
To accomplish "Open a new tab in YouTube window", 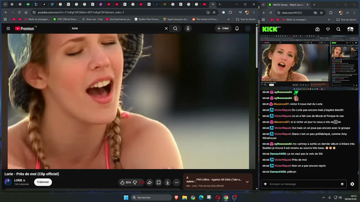I will pos(220,4).
